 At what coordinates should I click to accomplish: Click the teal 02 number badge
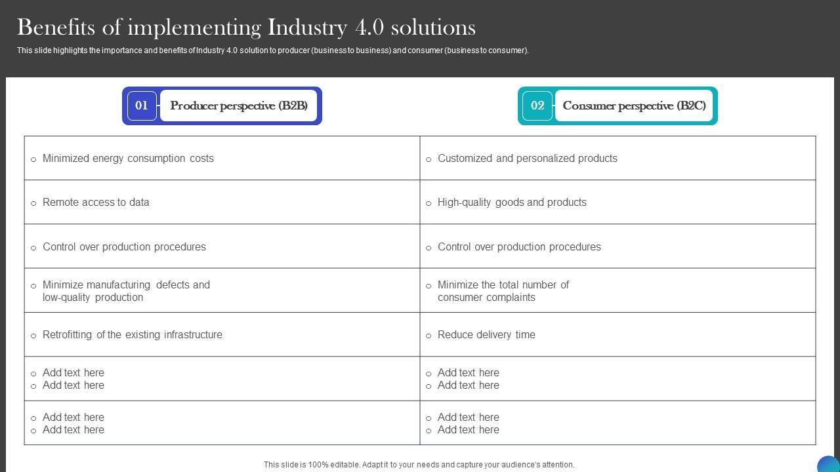[537, 106]
